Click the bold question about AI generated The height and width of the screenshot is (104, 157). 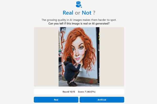(x=79, y=24)
